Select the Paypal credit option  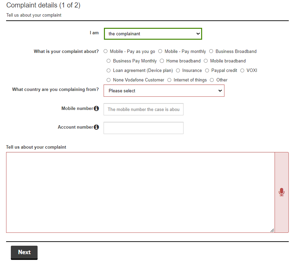click(207, 71)
